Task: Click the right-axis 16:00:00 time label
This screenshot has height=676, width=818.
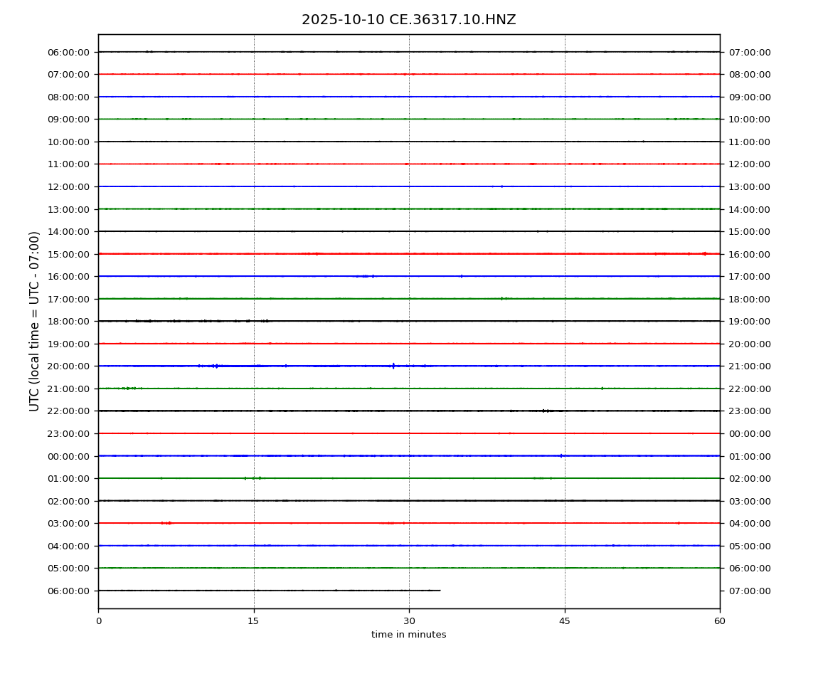Action: pyautogui.click(x=750, y=254)
